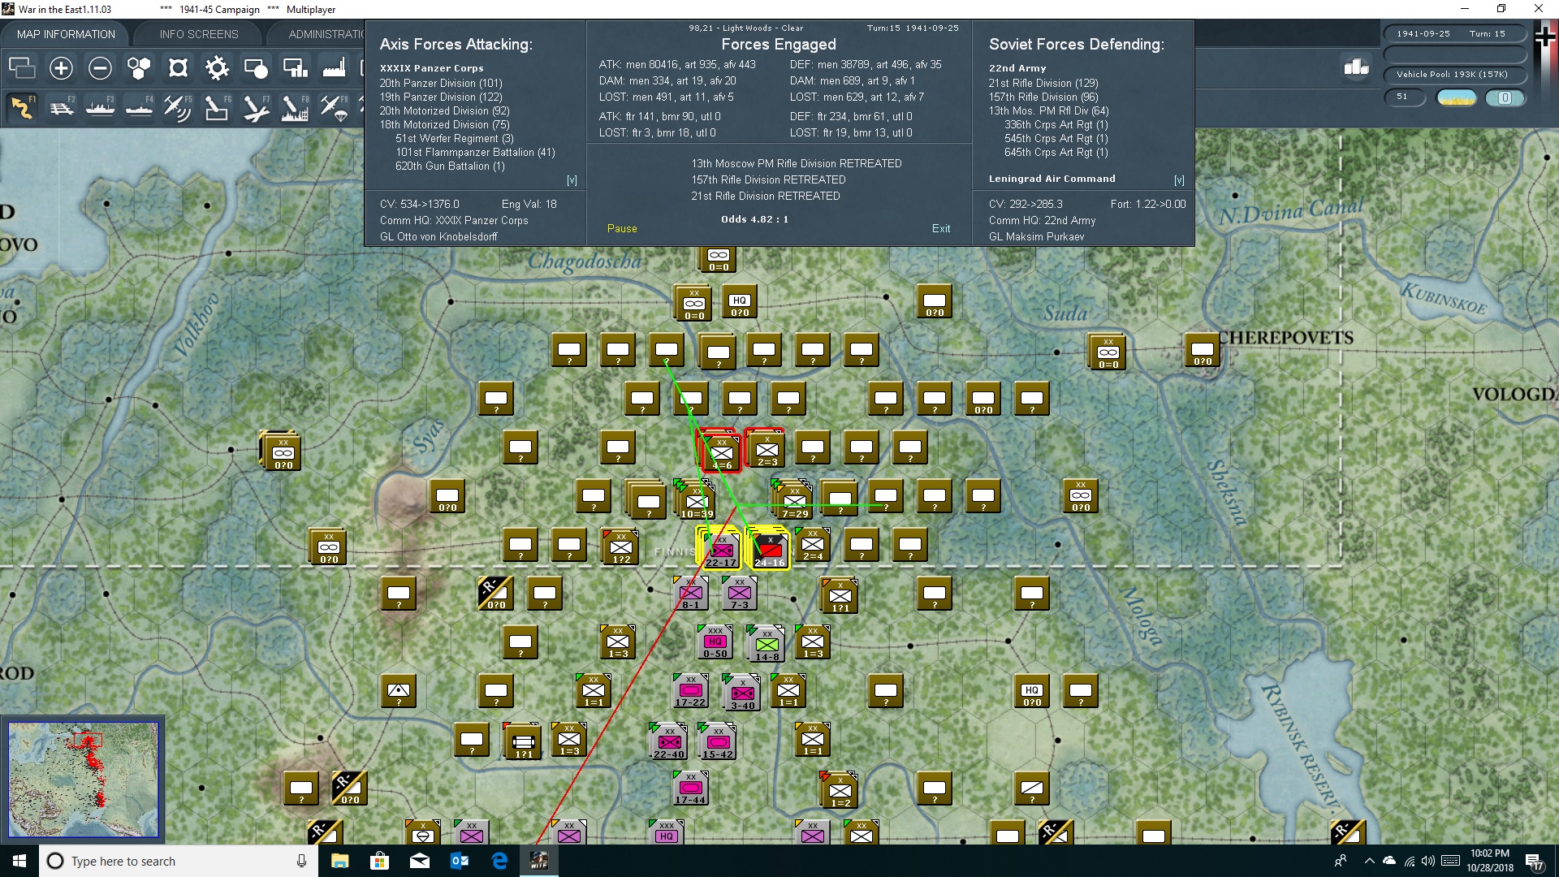1559x877 pixels.
Task: Click the zoom in plus icon
Action: pyautogui.click(x=61, y=68)
